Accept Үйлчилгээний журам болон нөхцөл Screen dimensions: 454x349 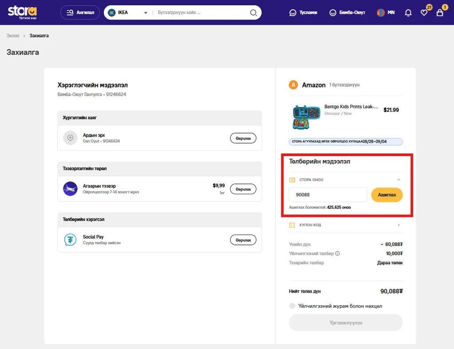[292, 306]
